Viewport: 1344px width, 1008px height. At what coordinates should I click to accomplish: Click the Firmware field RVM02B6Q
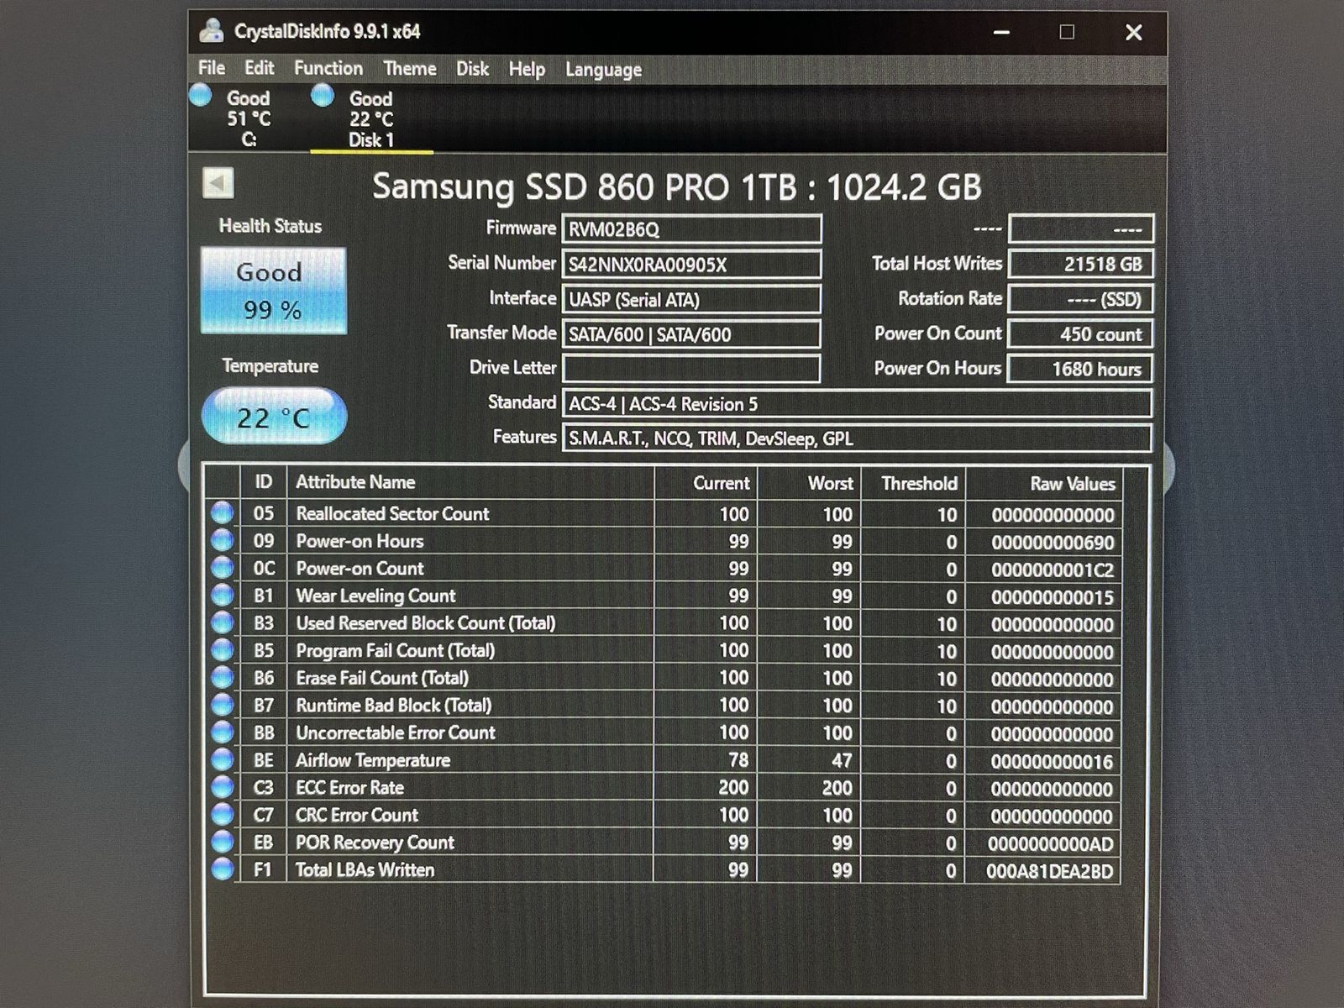point(691,229)
